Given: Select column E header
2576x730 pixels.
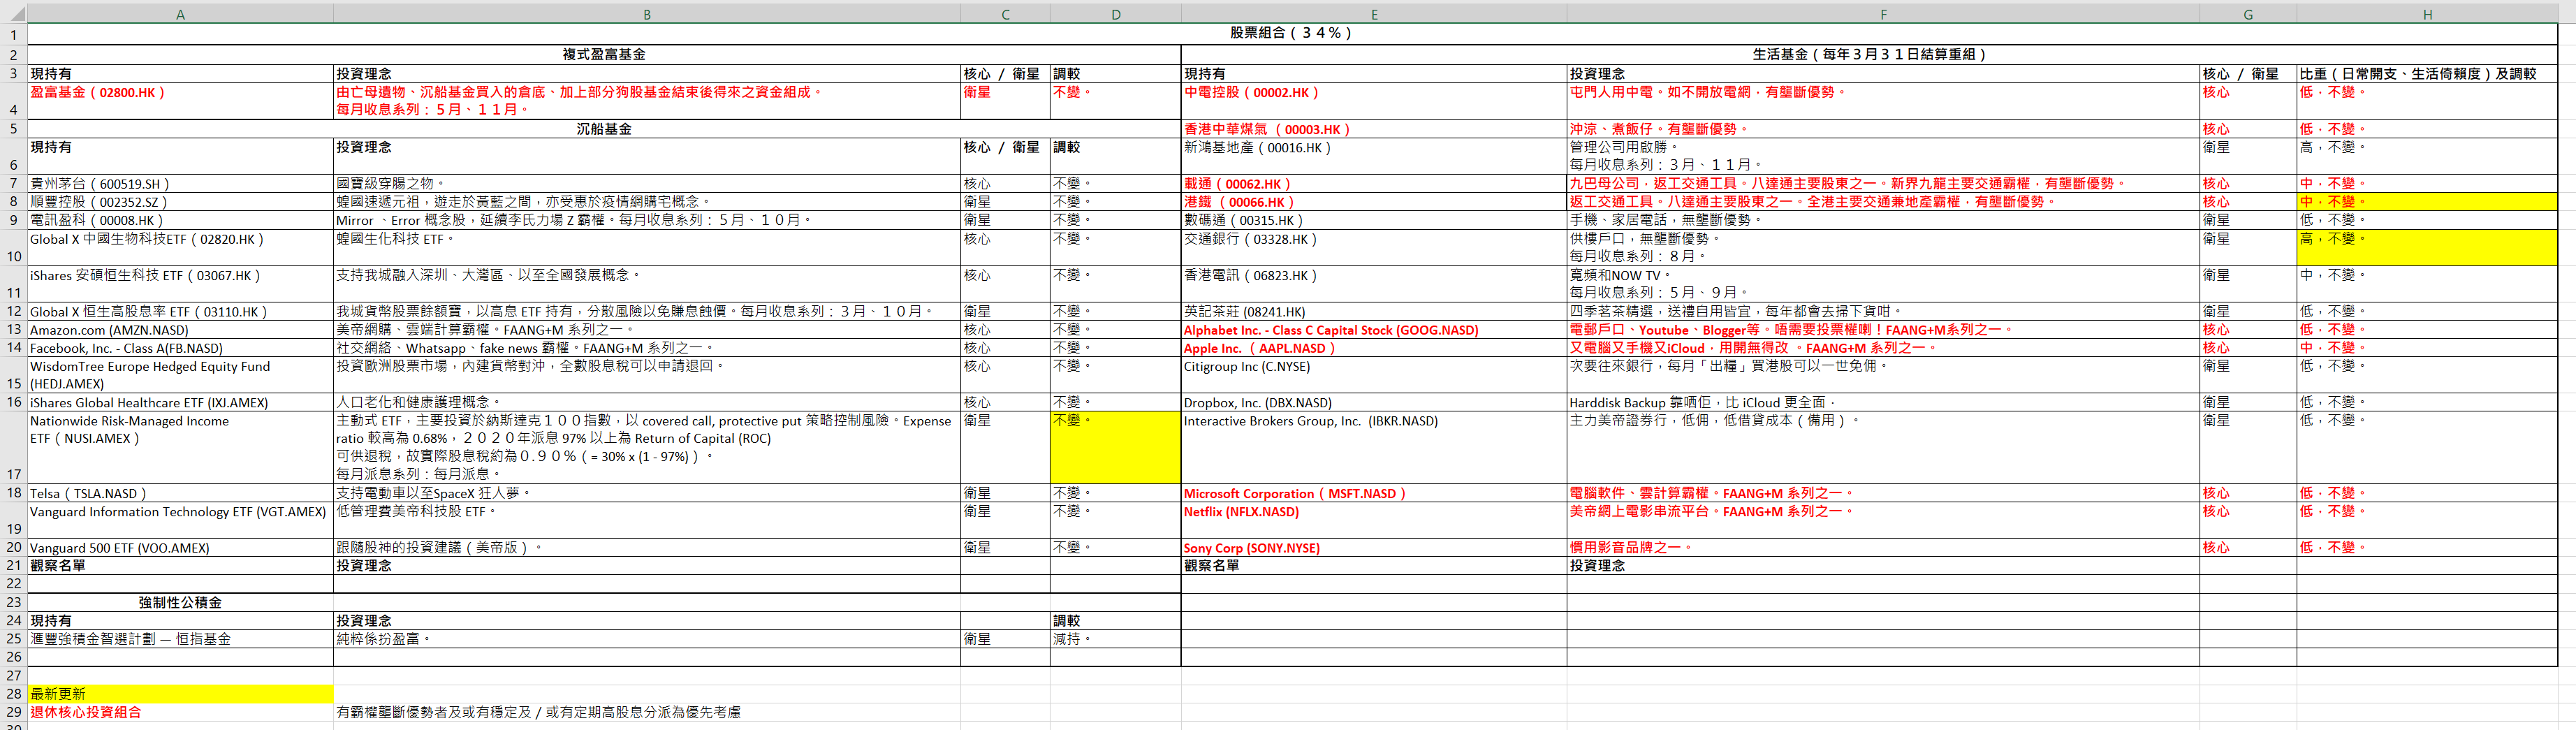Looking at the screenshot, I should (1374, 14).
